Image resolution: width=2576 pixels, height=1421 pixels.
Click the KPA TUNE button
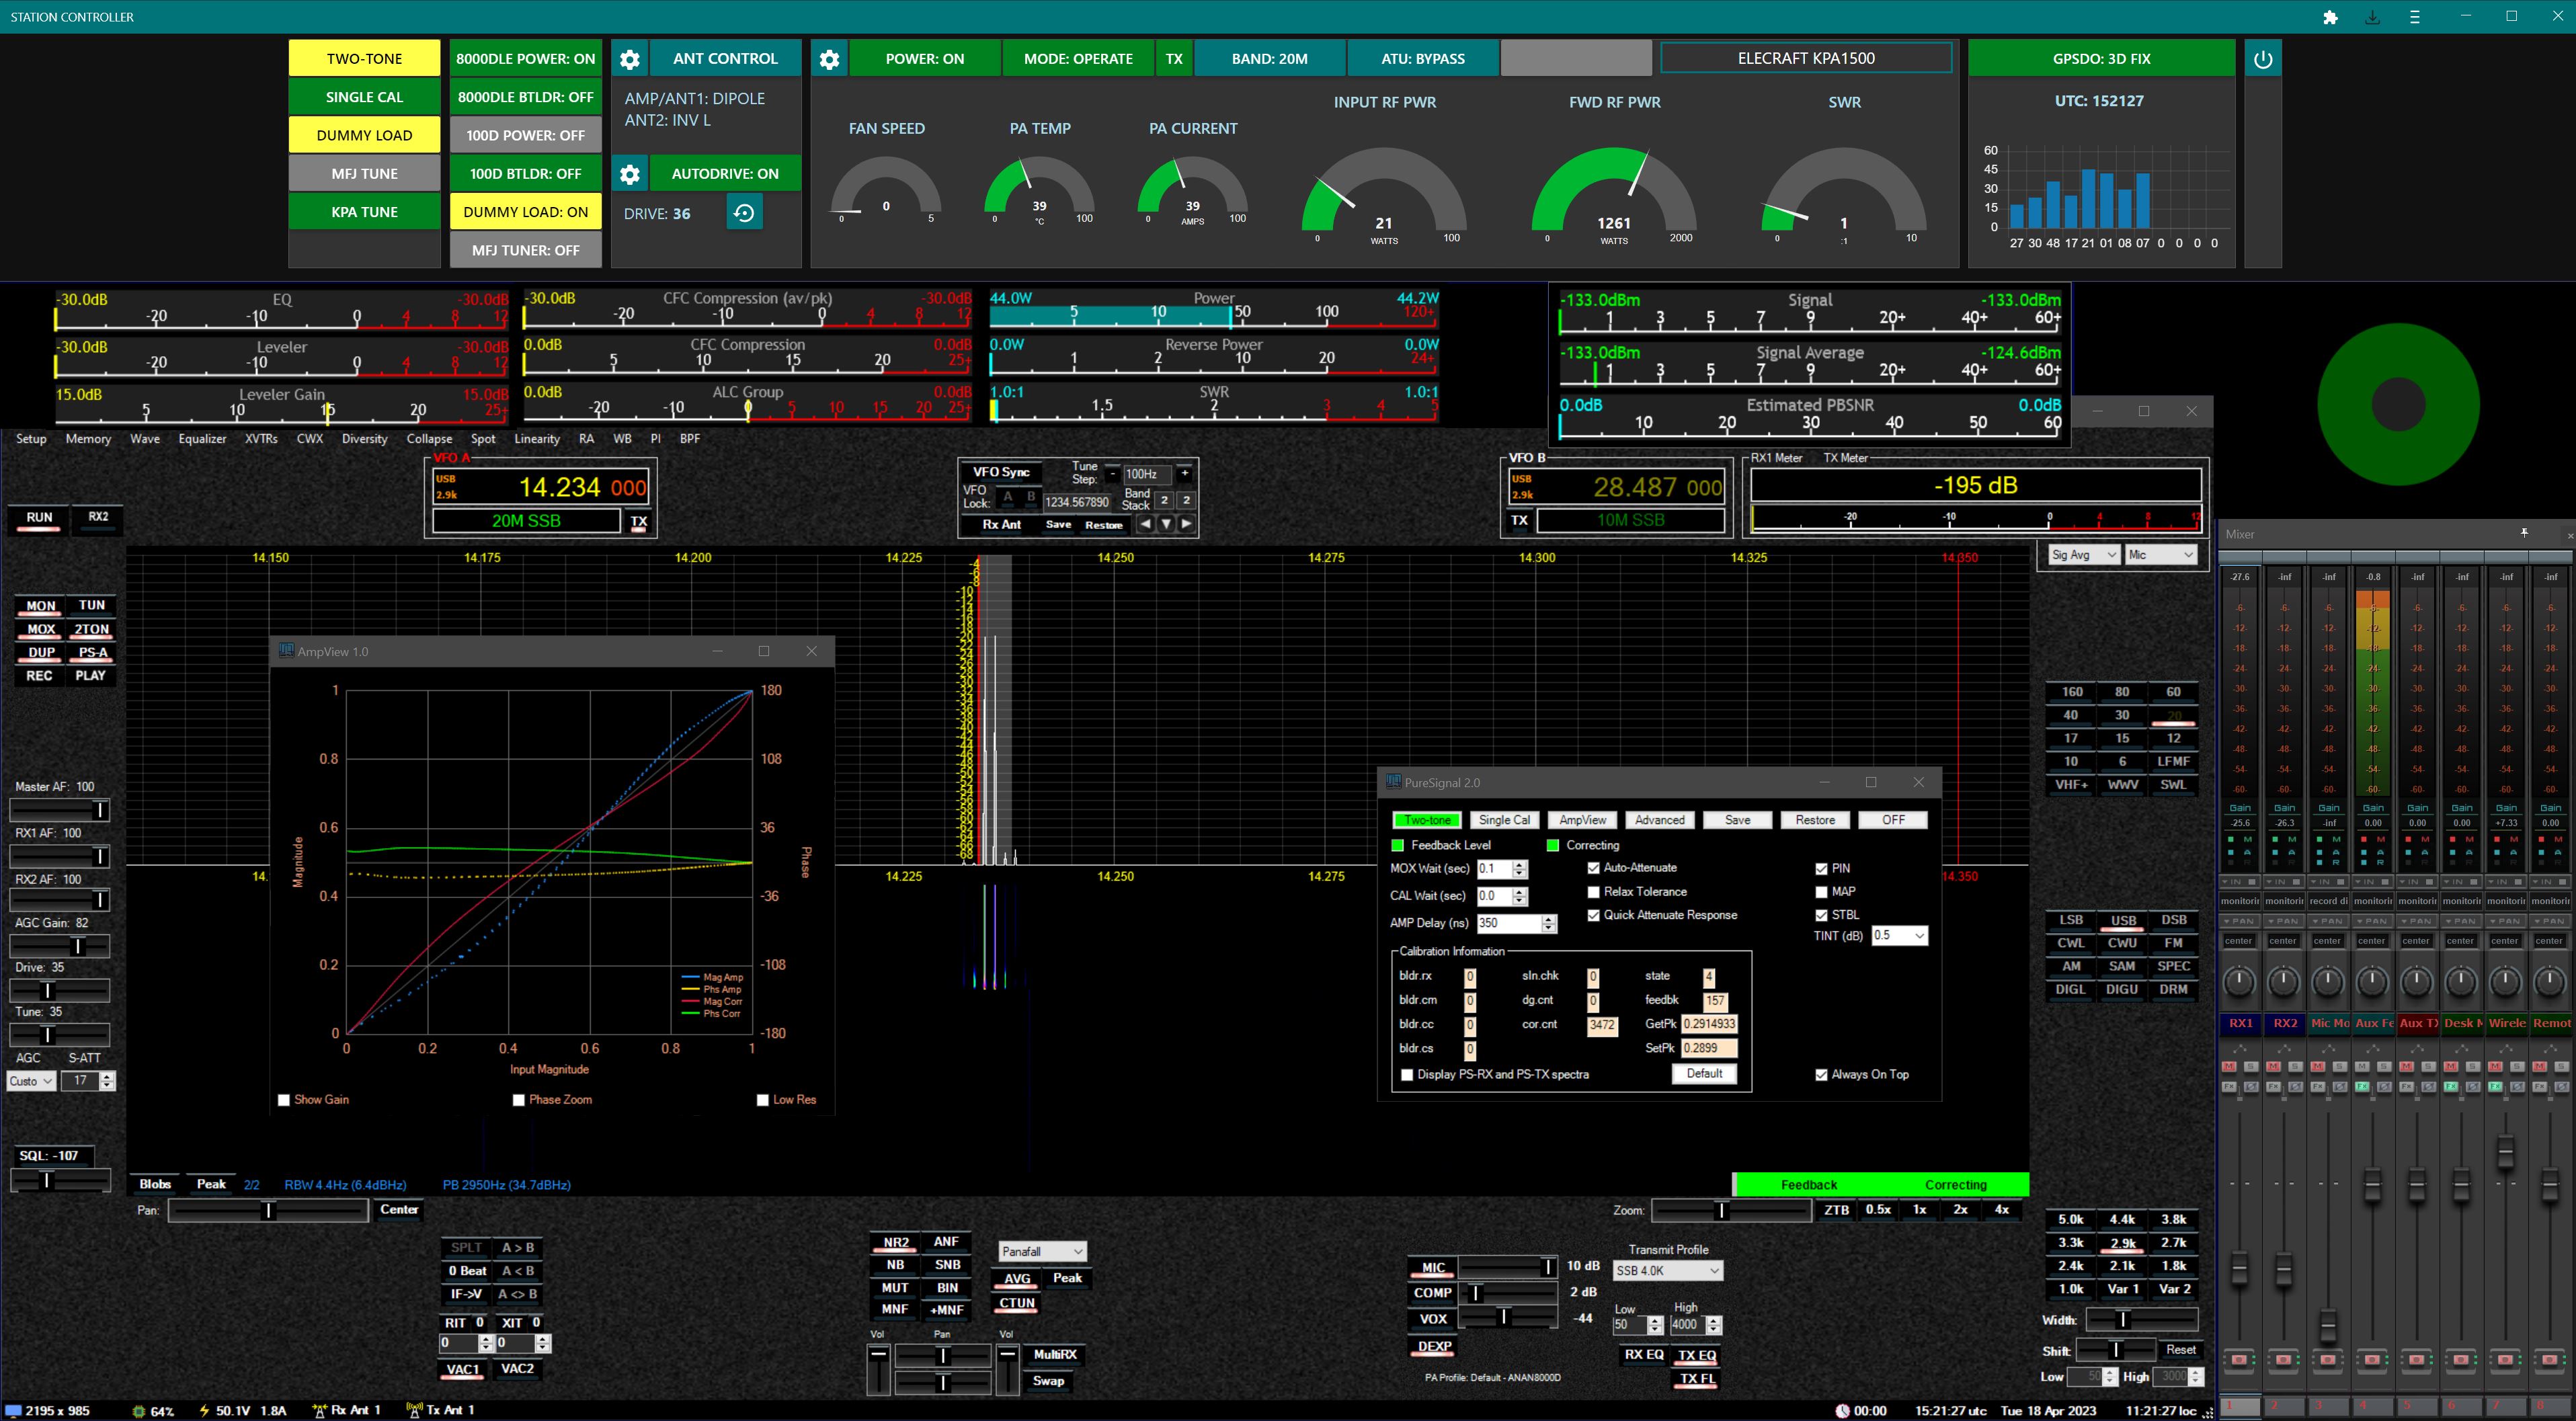[x=364, y=212]
